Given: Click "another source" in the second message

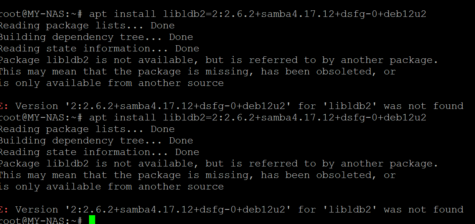Looking at the screenshot, I should 181,187.
